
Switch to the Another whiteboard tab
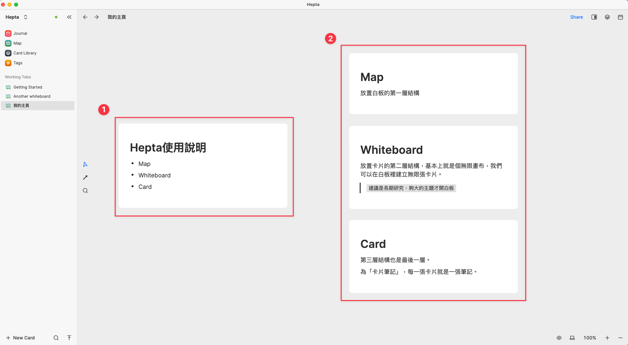(31, 96)
